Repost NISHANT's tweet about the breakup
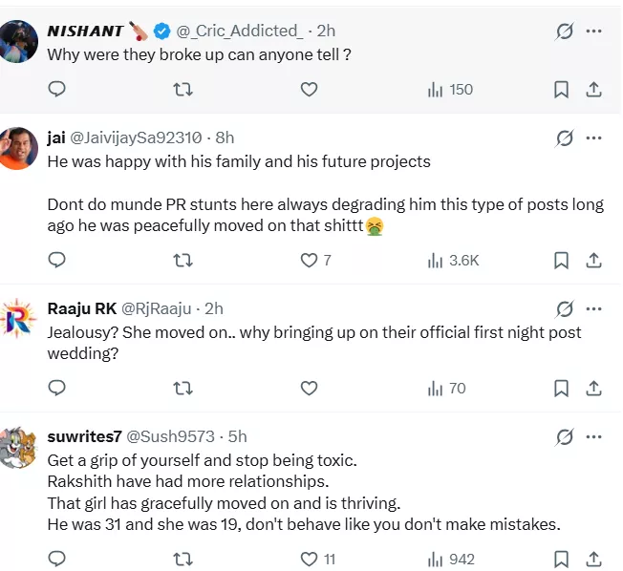This screenshot has height=571, width=623. (183, 89)
